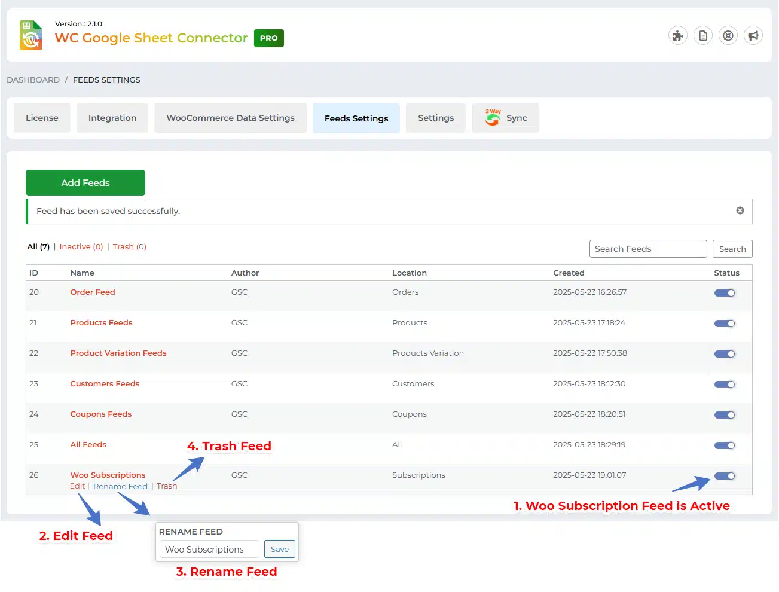This screenshot has height=592, width=779.
Task: Go to Dashboard via the breadcrumb
Action: click(x=33, y=80)
